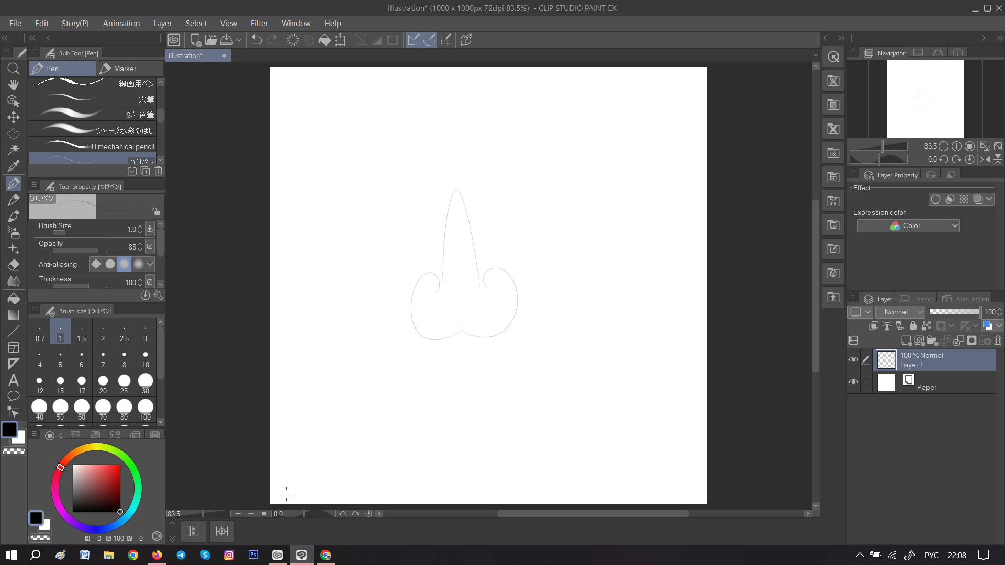Toggle Snap to ruler in command bar
The image size is (1005, 565).
414,40
